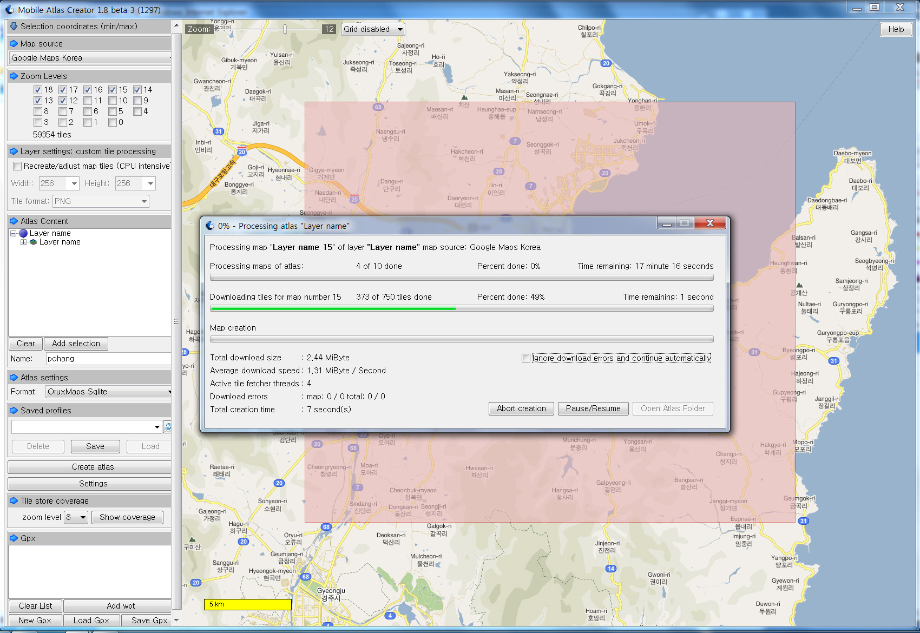Click the Abort creation button

click(x=521, y=408)
